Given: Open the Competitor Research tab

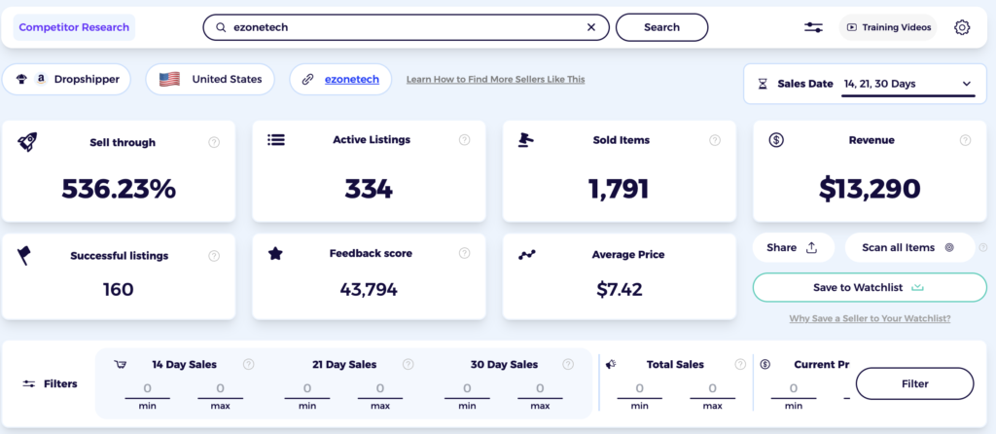Looking at the screenshot, I should tap(74, 27).
